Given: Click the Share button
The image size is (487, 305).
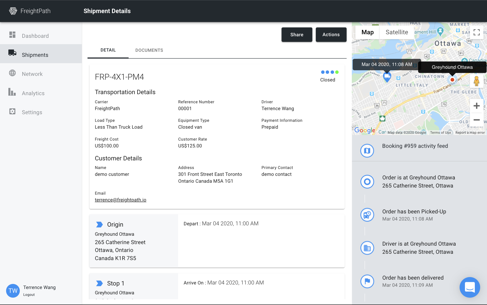Looking at the screenshot, I should (x=297, y=35).
